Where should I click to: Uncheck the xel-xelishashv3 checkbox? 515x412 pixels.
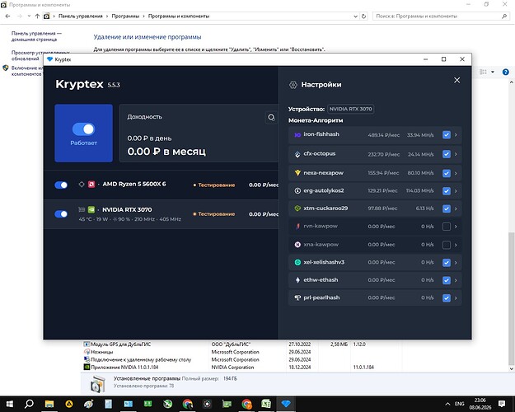[447, 263]
